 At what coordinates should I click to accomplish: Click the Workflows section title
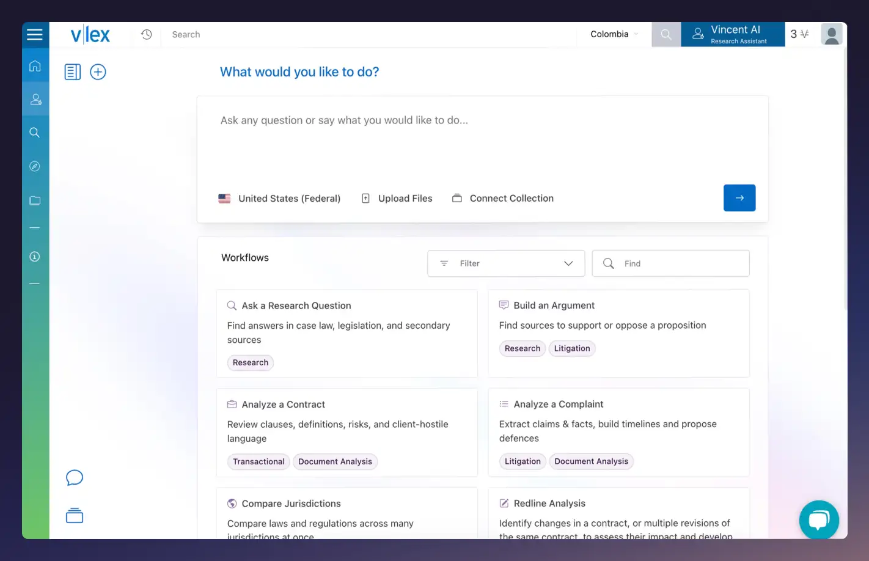[245, 258]
